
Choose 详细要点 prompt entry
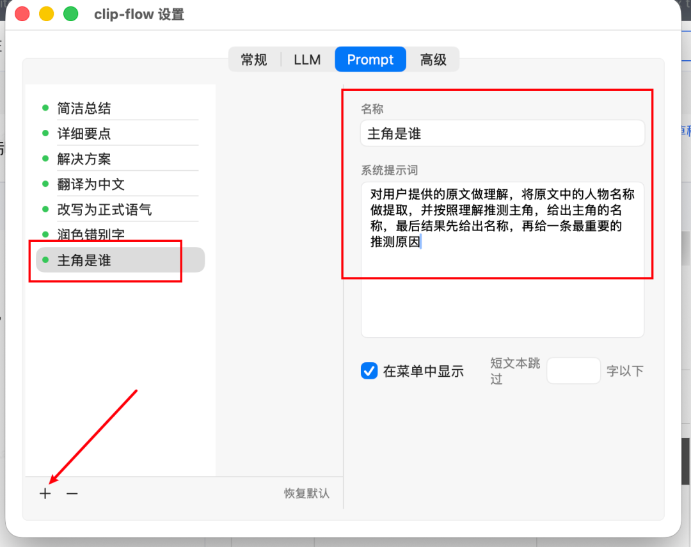[x=120, y=134]
